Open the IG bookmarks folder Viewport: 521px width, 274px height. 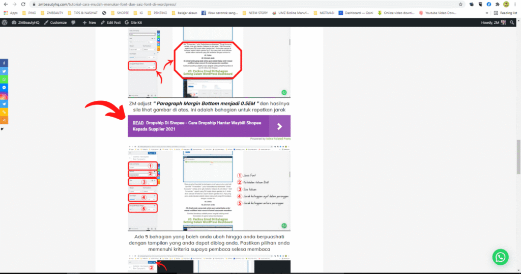tap(138, 13)
